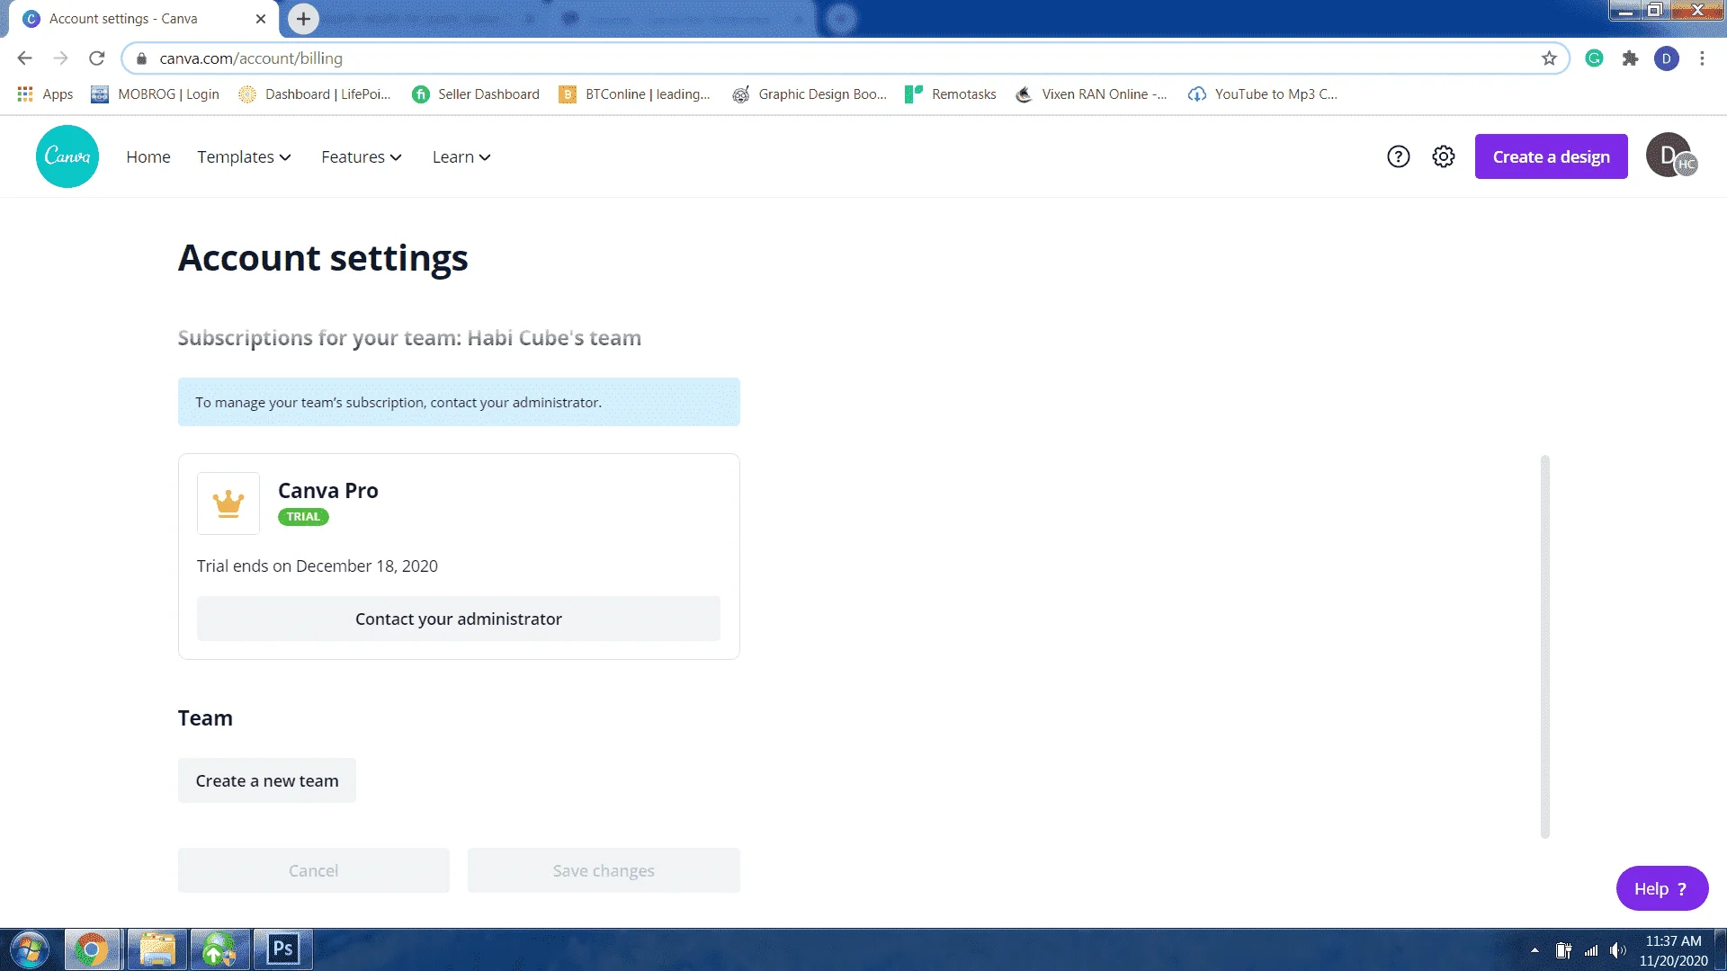
Task: Expand the Features menu
Action: 362,156
